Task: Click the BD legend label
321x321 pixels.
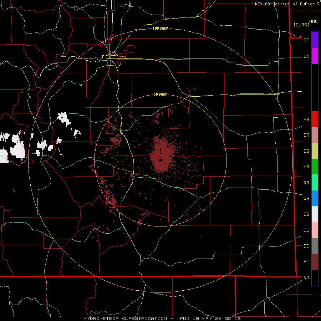Action: (306, 151)
